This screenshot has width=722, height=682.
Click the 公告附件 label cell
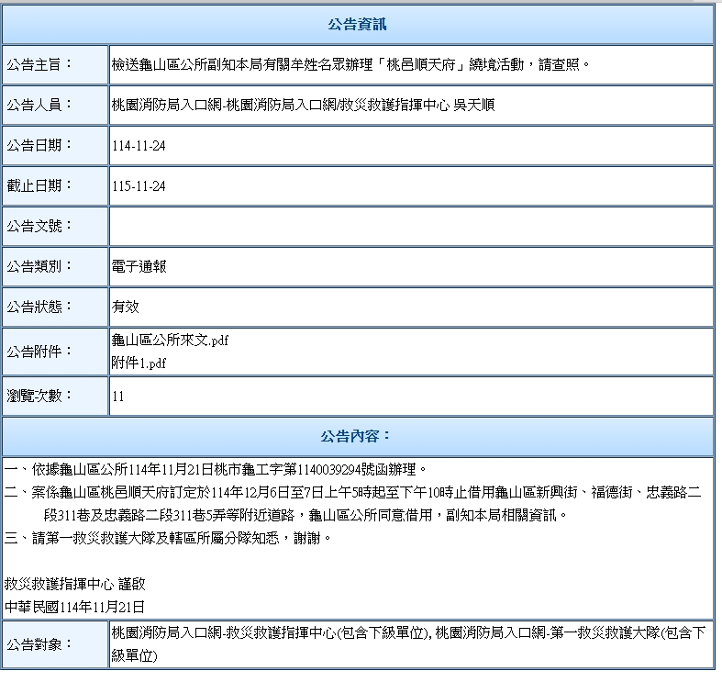(55, 351)
